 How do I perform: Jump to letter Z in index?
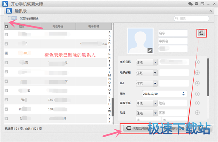pyautogui.click(x=109, y=122)
